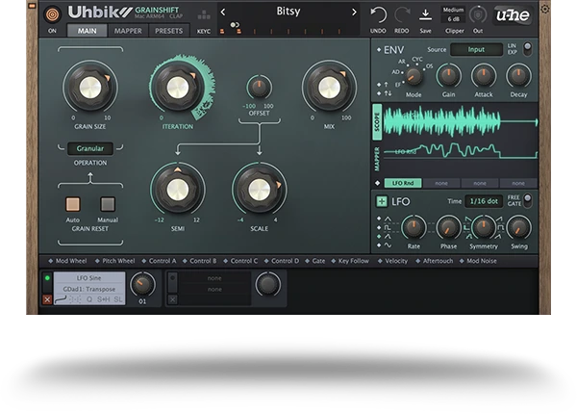Switch to the PRESETS tab
Viewport: 577px width, 414px height.
pyautogui.click(x=169, y=31)
